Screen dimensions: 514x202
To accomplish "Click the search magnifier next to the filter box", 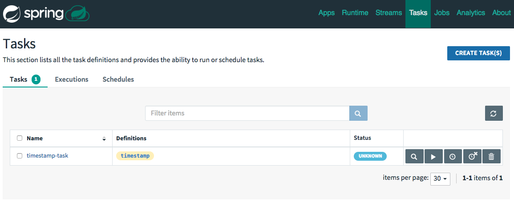I will (x=358, y=113).
